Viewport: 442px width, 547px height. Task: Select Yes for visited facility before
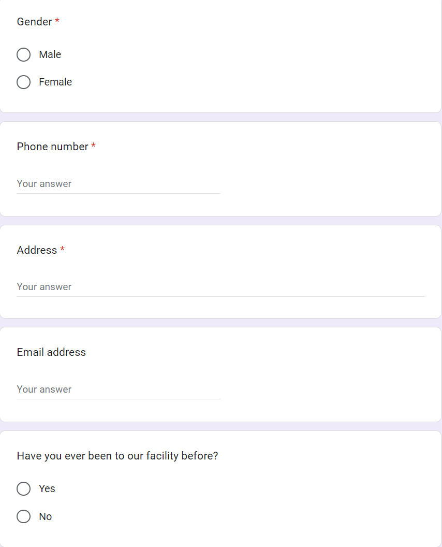[x=24, y=488]
